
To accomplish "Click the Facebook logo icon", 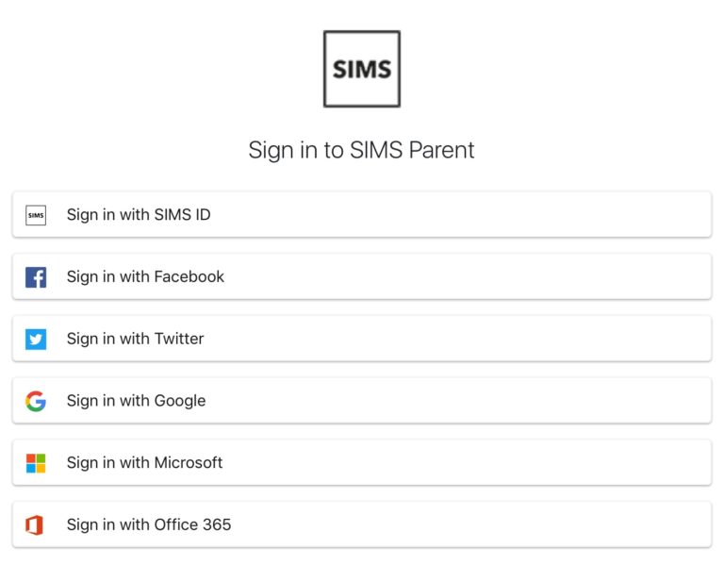I will pyautogui.click(x=36, y=277).
